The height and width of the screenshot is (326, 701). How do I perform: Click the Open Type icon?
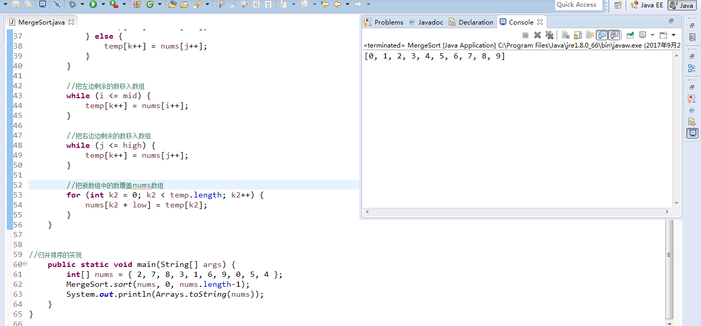click(x=172, y=4)
